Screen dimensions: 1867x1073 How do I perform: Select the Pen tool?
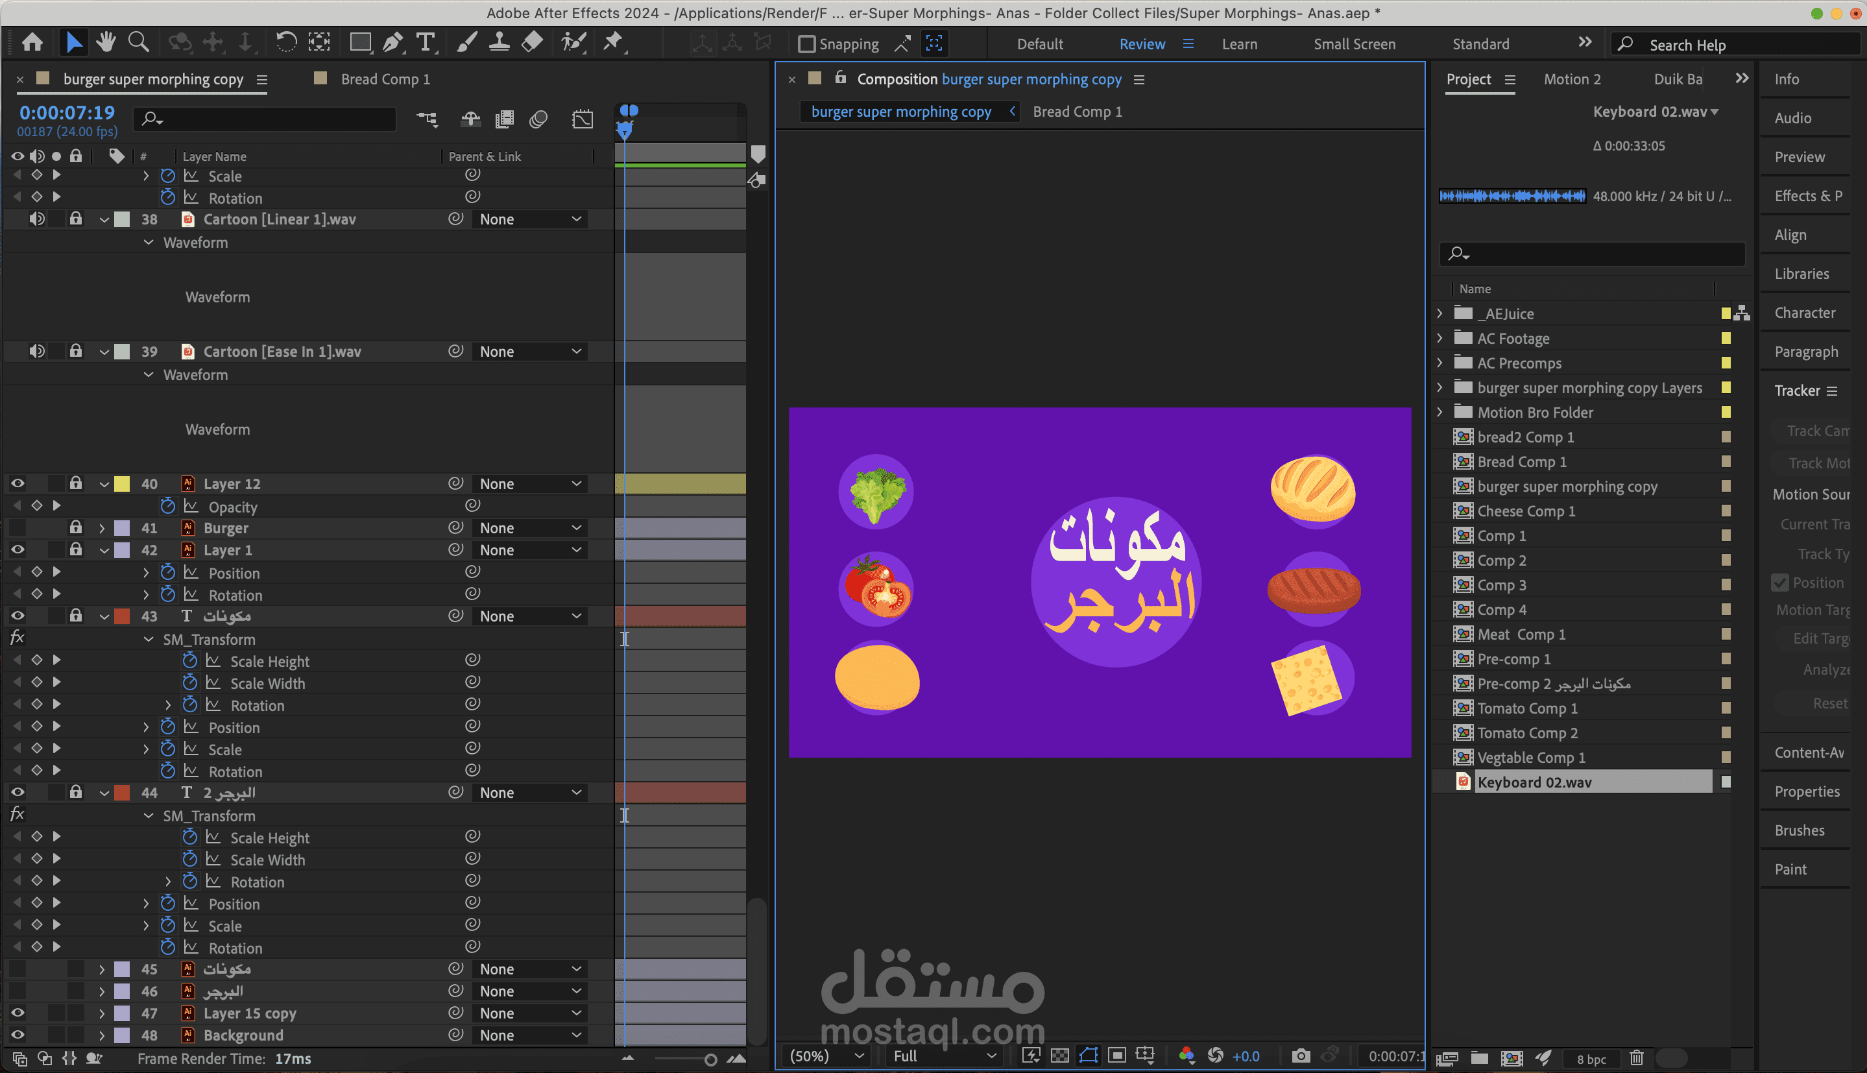click(x=392, y=43)
